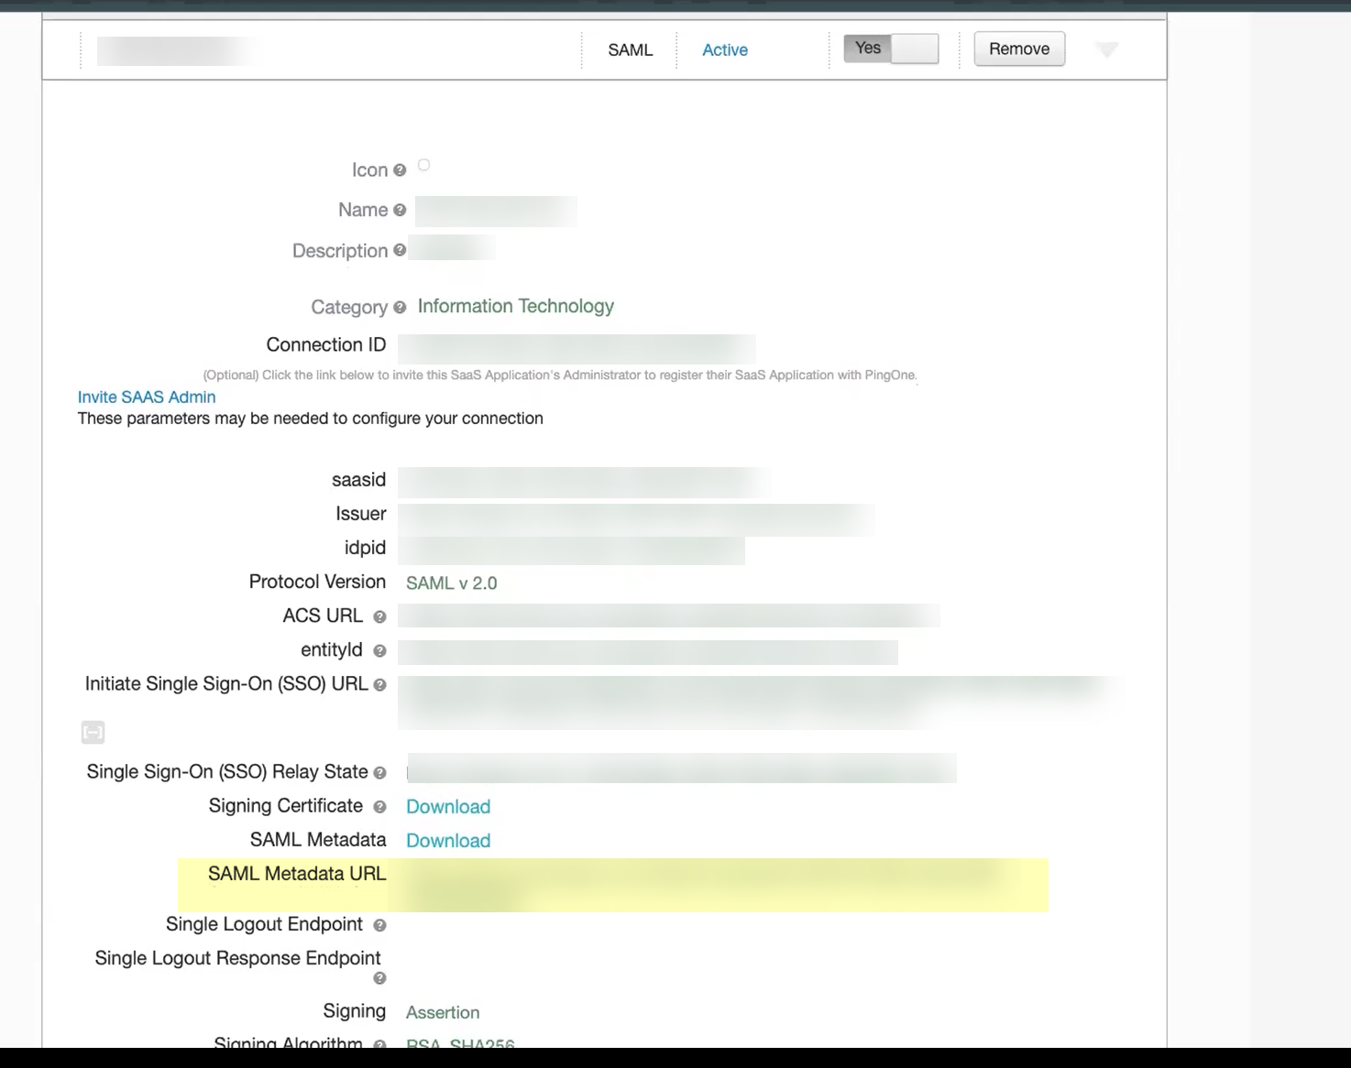Click the Signing Certificate help icon
The height and width of the screenshot is (1068, 1351).
(x=379, y=807)
